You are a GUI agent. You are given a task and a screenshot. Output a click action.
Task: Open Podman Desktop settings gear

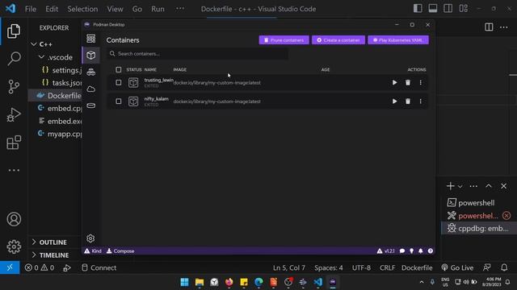[x=90, y=238]
